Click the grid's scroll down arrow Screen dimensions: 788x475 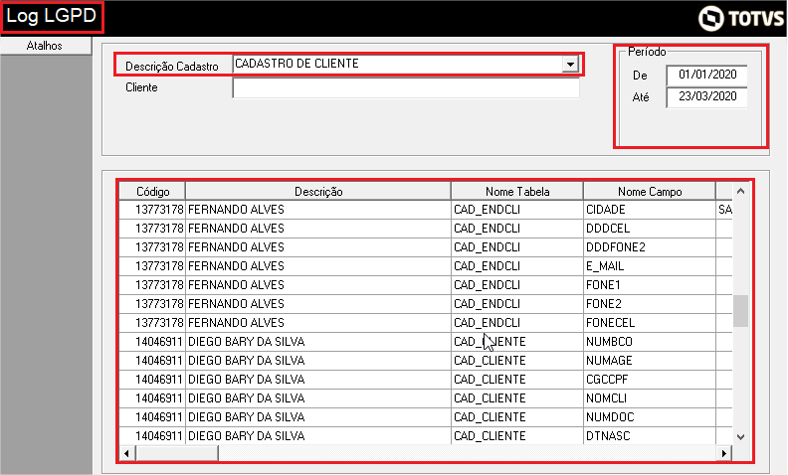pos(740,437)
